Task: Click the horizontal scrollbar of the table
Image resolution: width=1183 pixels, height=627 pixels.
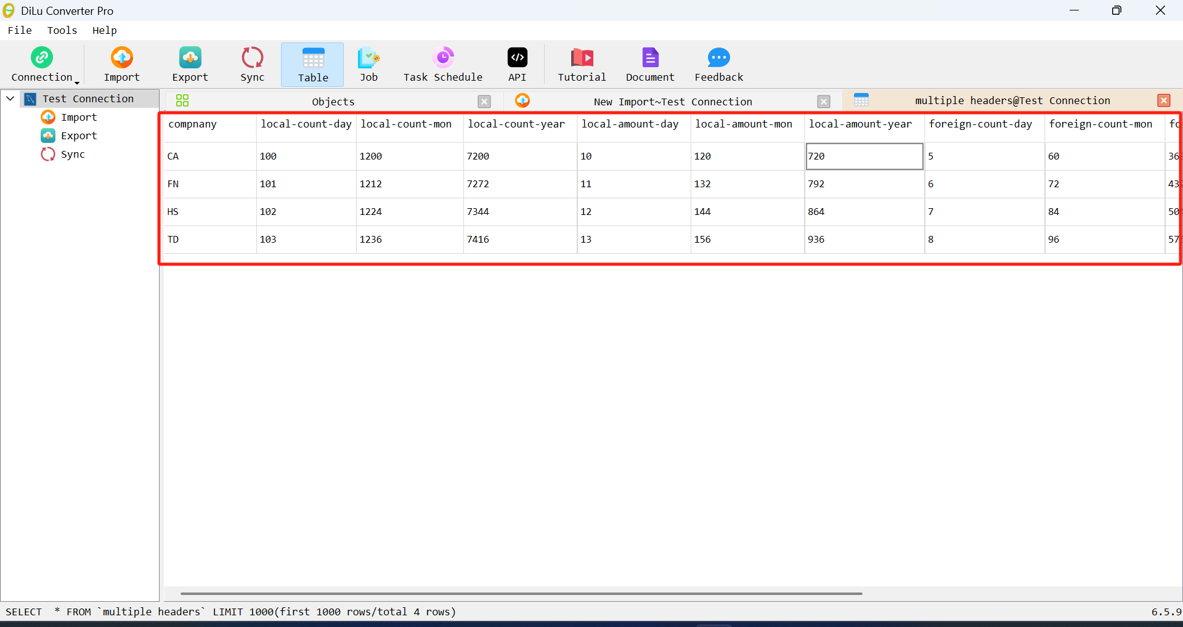Action: pos(521,594)
